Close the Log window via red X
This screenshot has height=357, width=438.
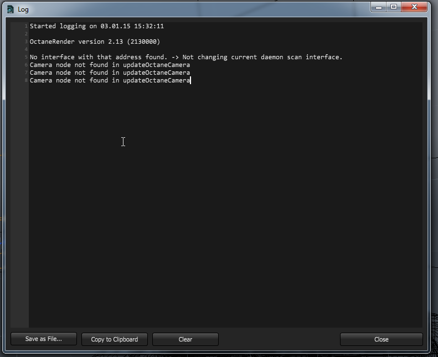(x=414, y=7)
